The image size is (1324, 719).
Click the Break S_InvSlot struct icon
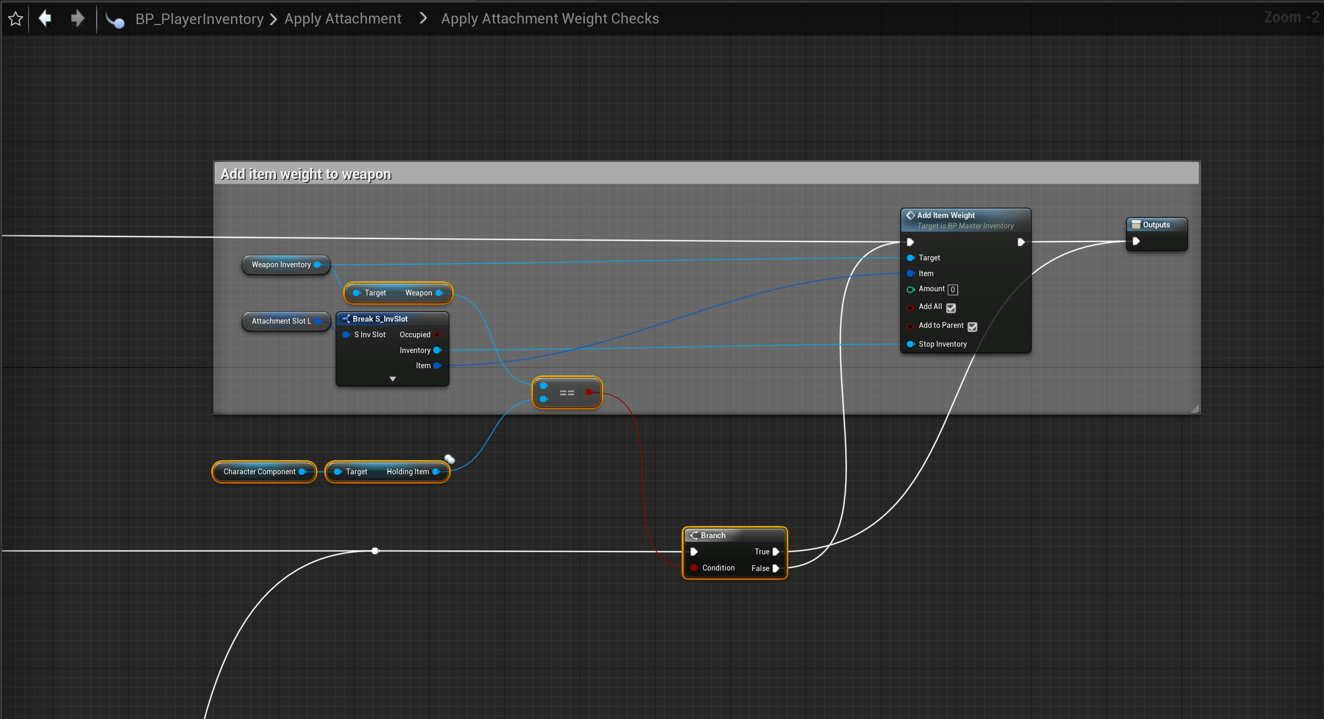[x=346, y=319]
